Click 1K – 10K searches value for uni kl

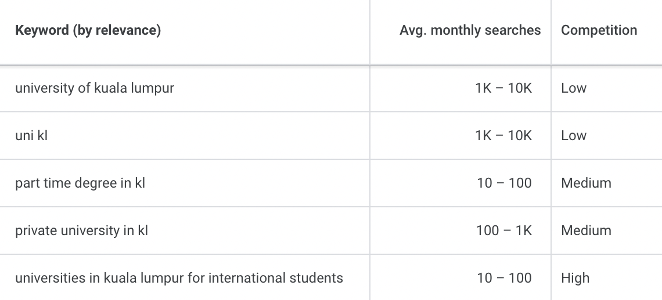click(503, 136)
